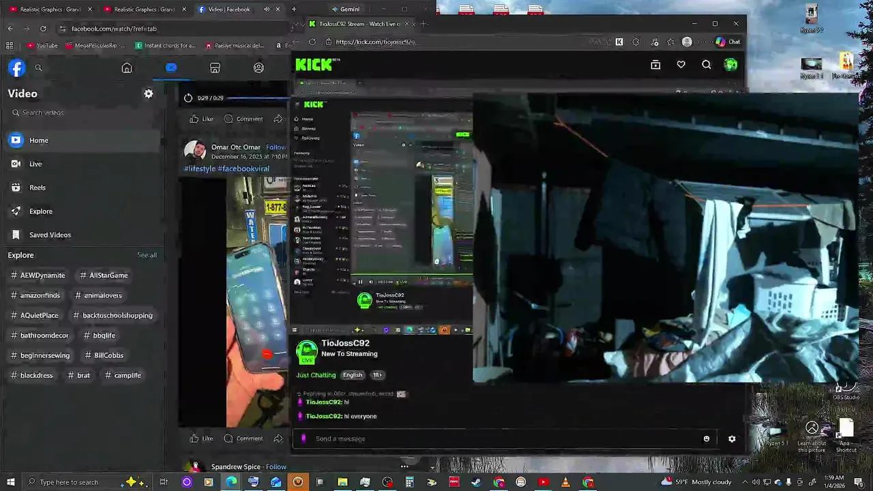Reload the Kick page
This screenshot has width=873, height=491.
pyautogui.click(x=312, y=42)
